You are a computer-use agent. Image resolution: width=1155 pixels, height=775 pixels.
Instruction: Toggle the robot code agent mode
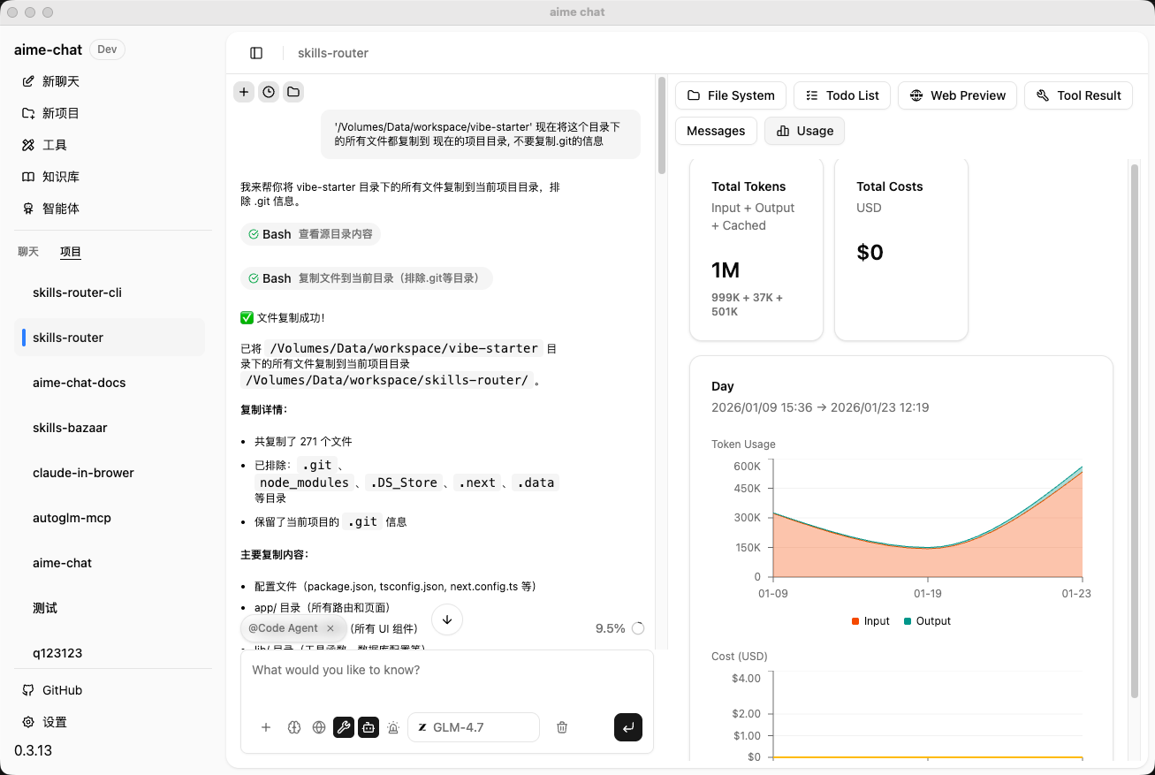[369, 727]
